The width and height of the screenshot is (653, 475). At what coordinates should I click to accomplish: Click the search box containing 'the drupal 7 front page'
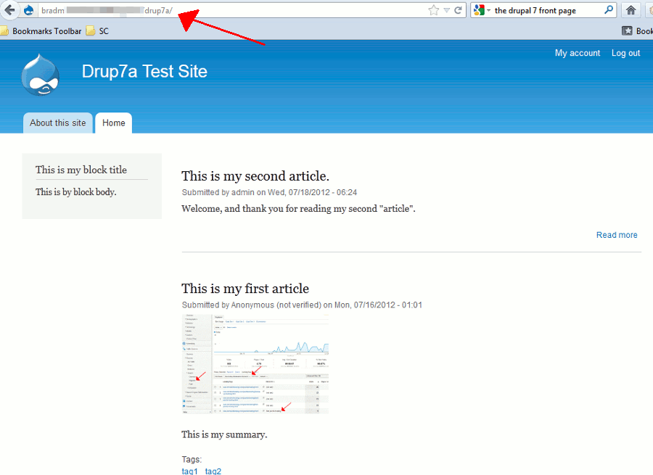click(543, 10)
